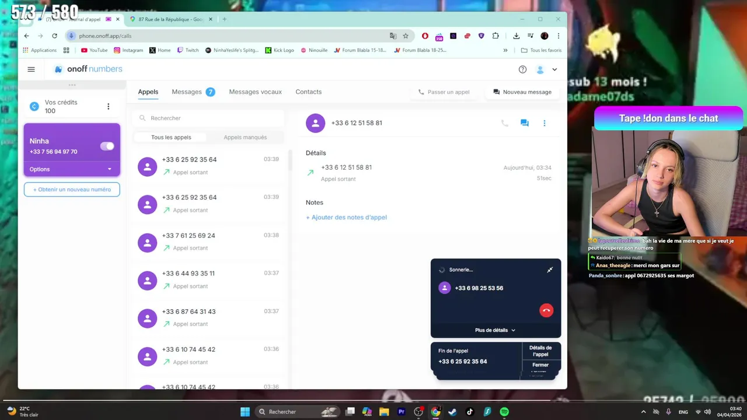The height and width of the screenshot is (420, 747).
Task: Open the Chrome extensions puzzle icon
Action: pos(495,36)
